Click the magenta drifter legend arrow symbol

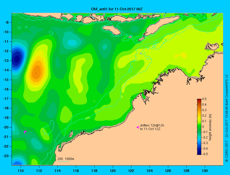tap(138, 127)
